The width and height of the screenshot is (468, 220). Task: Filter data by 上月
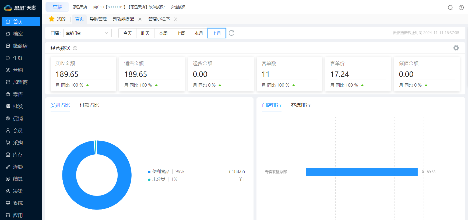pyautogui.click(x=217, y=33)
